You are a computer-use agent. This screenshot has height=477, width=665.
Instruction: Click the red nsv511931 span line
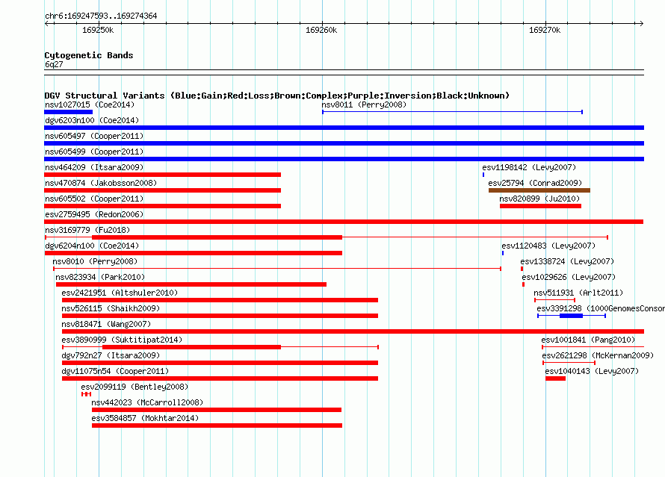click(x=554, y=300)
